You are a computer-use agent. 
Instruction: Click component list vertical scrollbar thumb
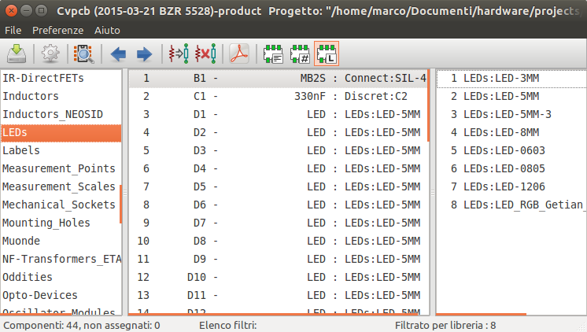[x=428, y=105]
